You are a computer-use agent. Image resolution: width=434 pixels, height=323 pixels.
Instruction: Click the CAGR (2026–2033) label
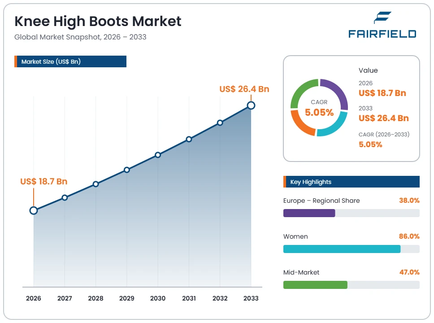click(x=384, y=134)
